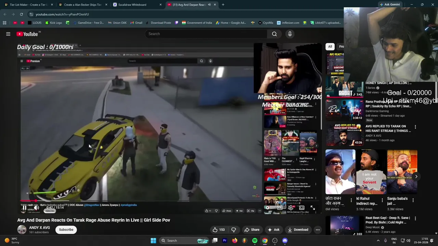This screenshot has width=438, height=246.
Task: Subscribe to ANDY X AVG channel
Action: tap(66, 230)
